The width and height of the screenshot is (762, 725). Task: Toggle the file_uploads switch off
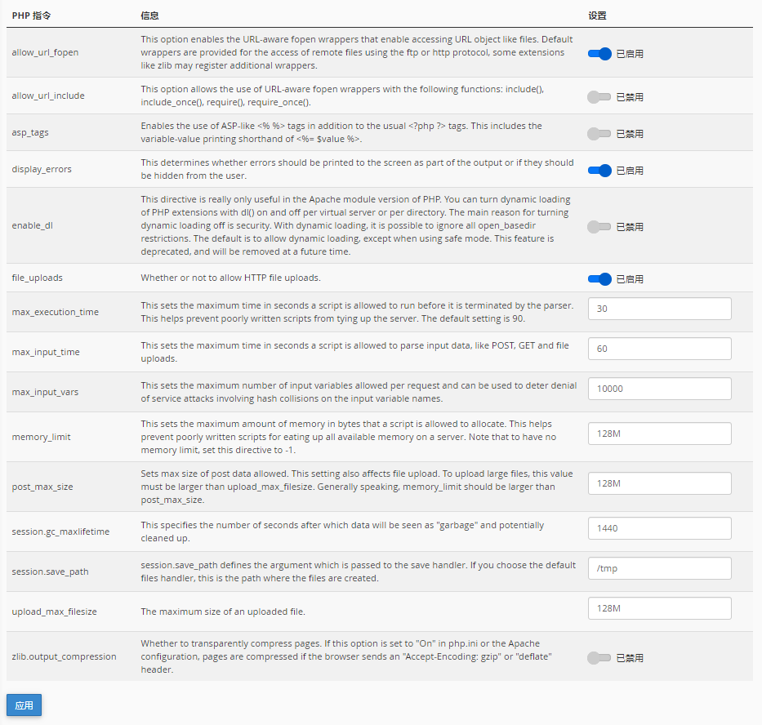coord(599,279)
